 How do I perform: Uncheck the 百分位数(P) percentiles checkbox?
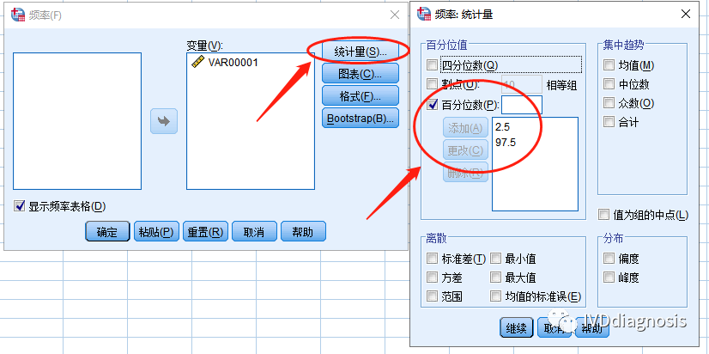(432, 105)
